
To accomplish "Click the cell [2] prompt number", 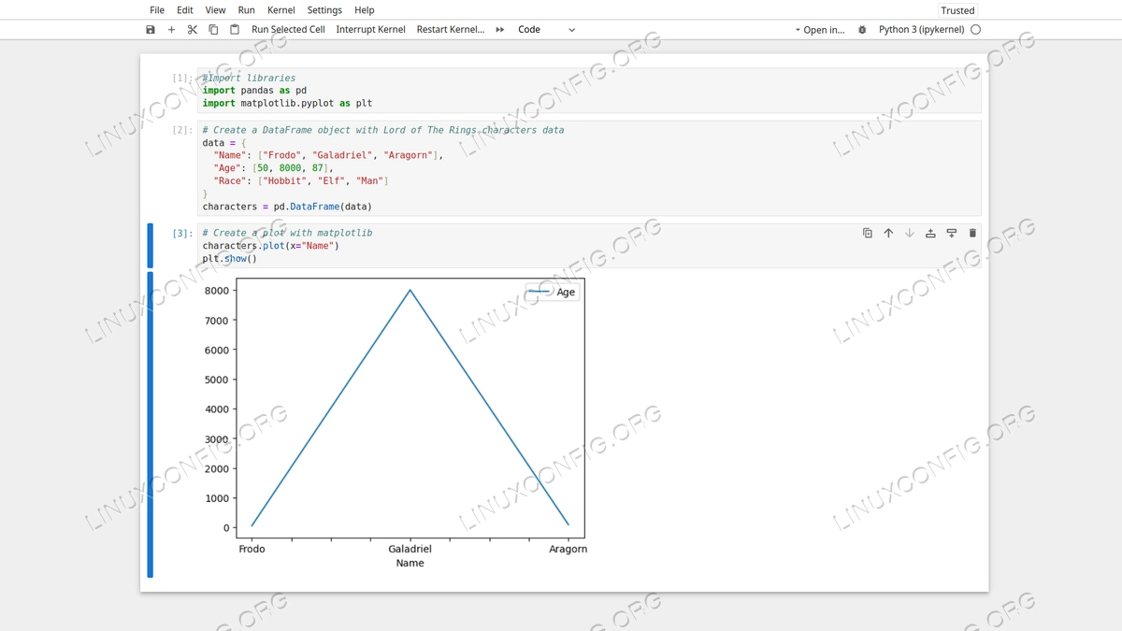I will click(x=182, y=131).
